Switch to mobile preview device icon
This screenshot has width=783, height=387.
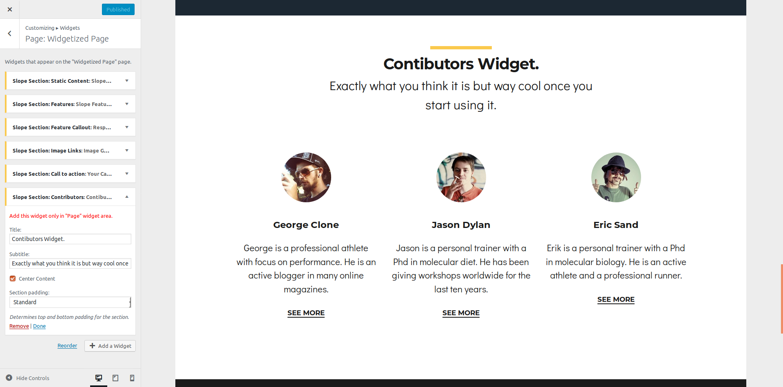pyautogui.click(x=132, y=378)
